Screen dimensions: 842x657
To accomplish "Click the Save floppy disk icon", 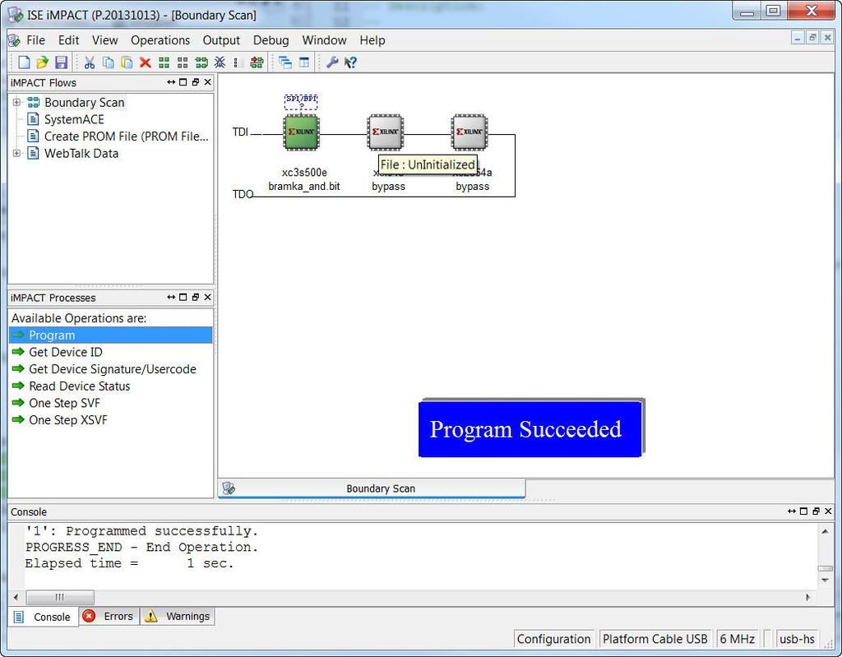I will click(x=61, y=62).
